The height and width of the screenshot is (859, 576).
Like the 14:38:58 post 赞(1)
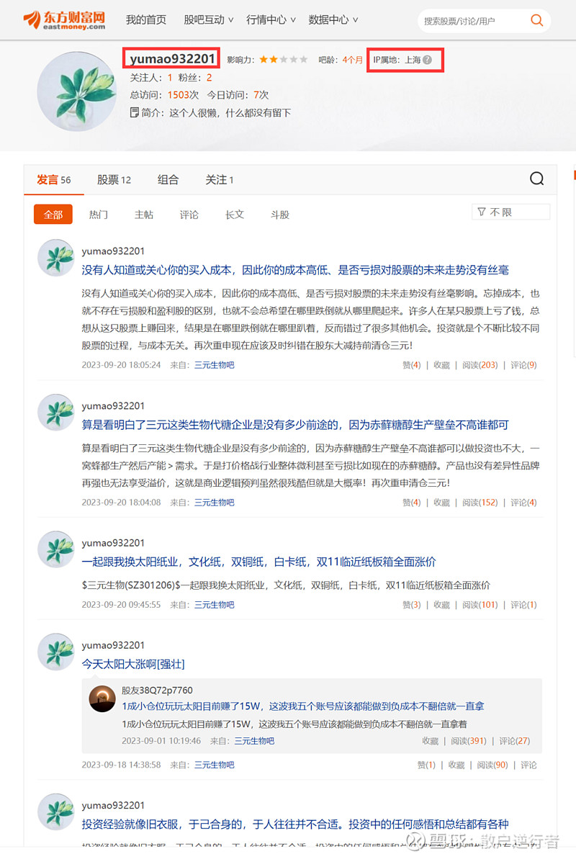(426, 765)
